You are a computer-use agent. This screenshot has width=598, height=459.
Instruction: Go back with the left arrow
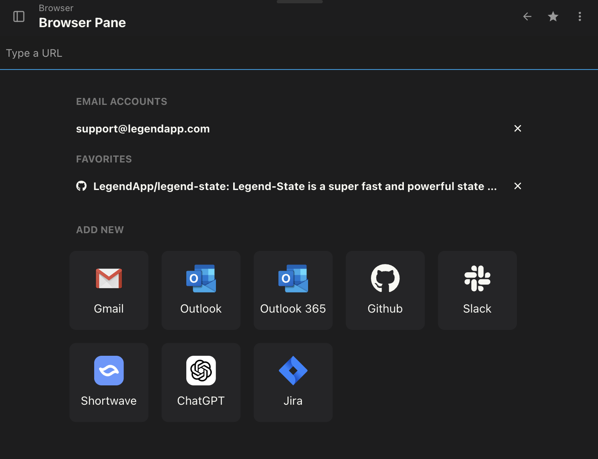tap(527, 16)
